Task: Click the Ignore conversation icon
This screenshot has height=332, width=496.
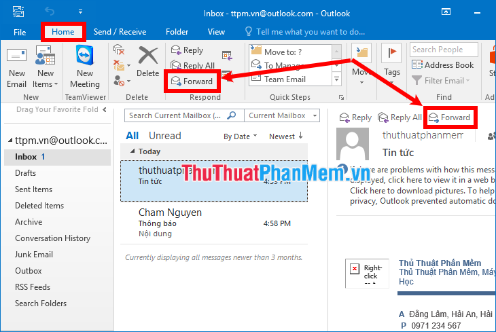Action: point(119,50)
